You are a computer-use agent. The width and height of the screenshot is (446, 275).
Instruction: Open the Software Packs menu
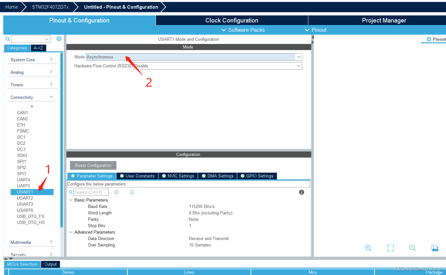coord(243,30)
